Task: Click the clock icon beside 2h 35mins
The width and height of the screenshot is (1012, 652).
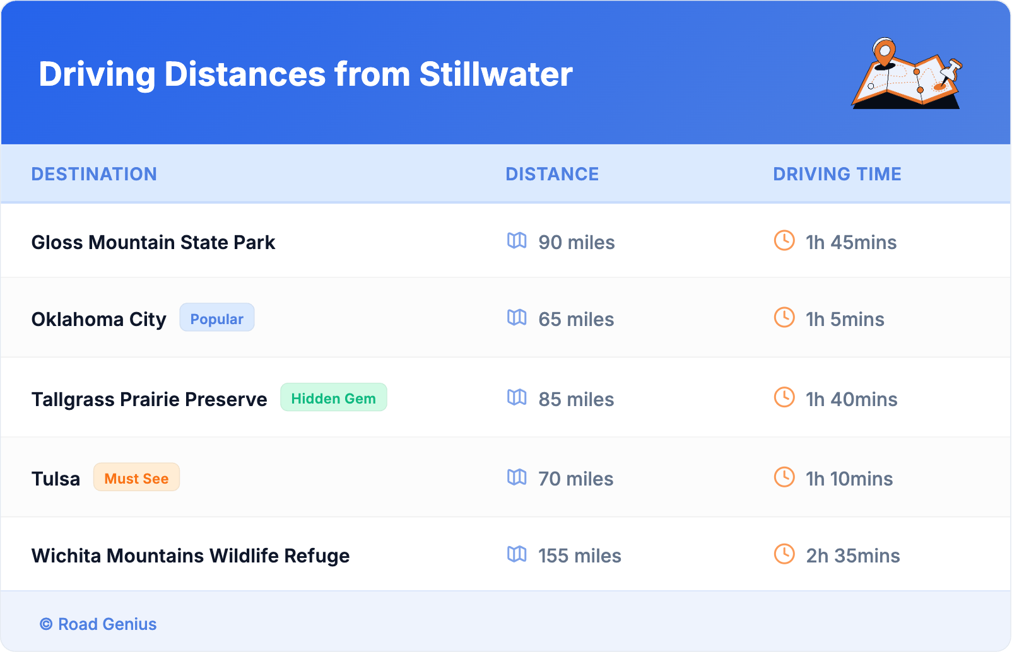Action: click(x=784, y=554)
